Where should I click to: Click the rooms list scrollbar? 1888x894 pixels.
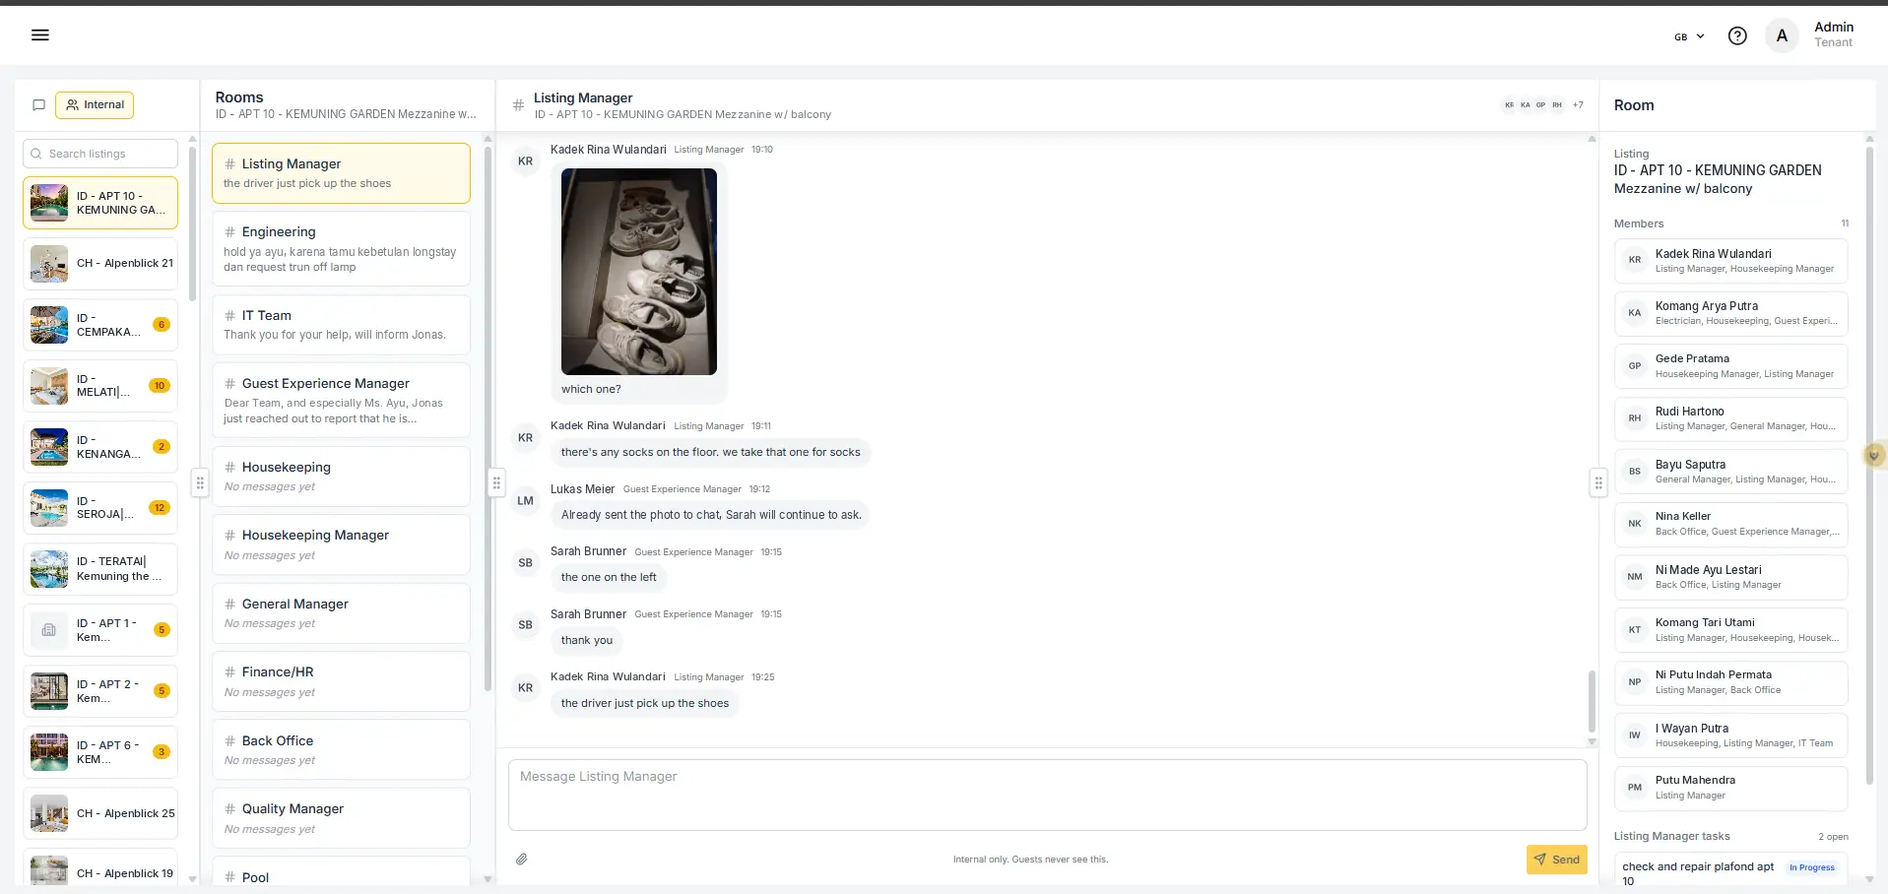click(488, 418)
